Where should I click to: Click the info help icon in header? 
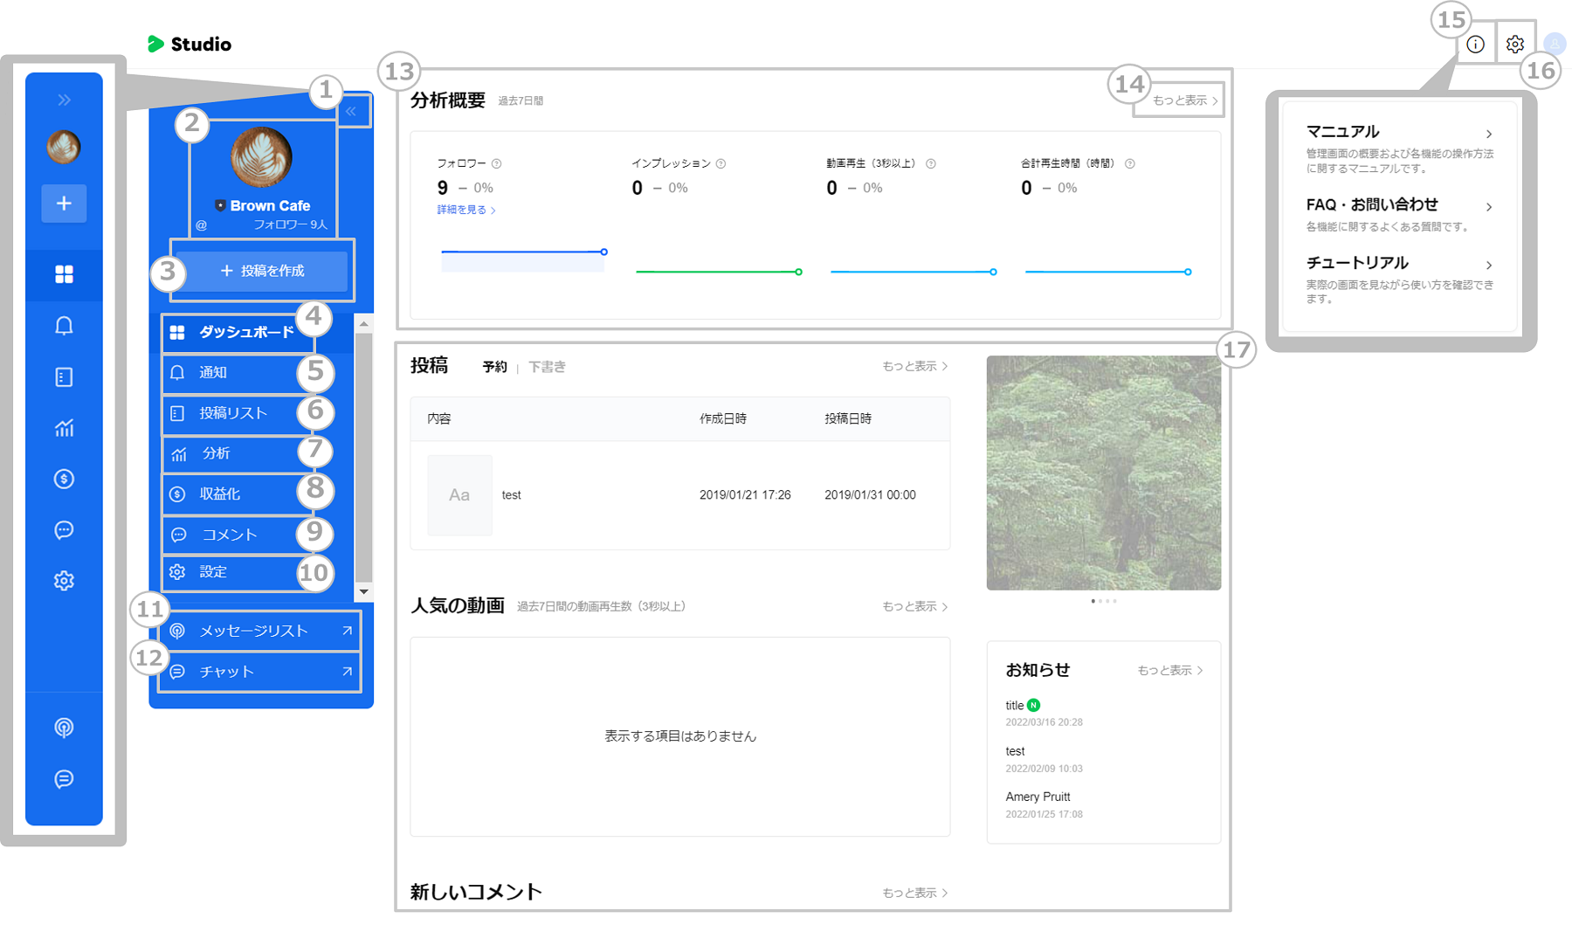pos(1475,45)
